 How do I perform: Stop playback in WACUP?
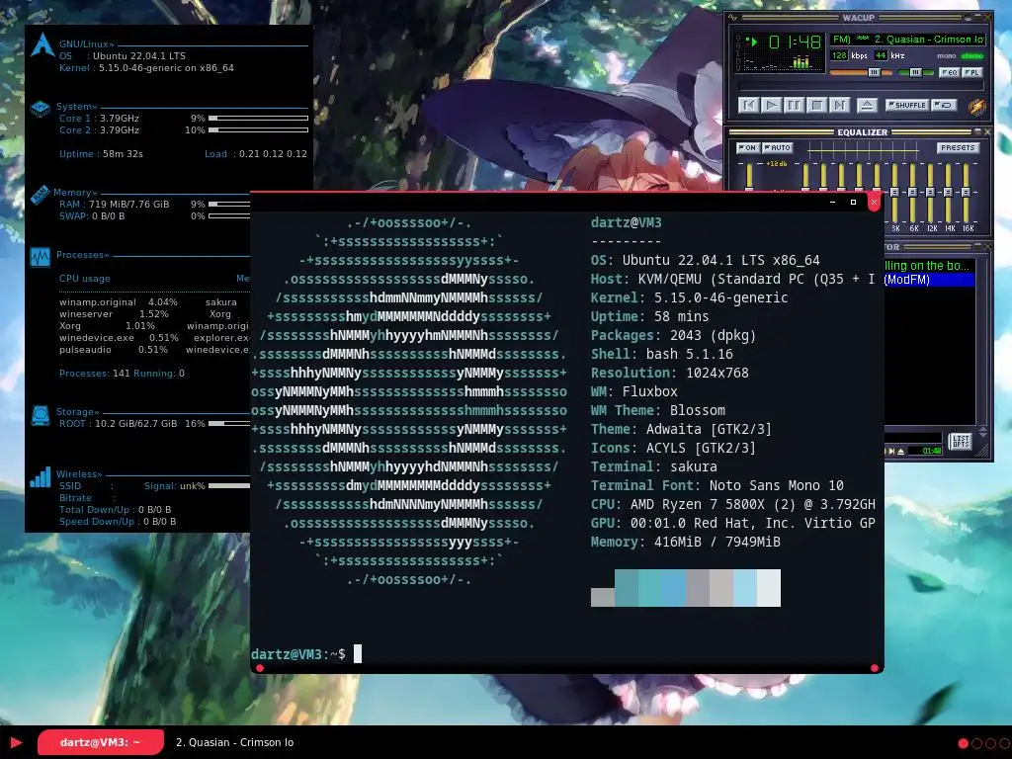tap(816, 105)
